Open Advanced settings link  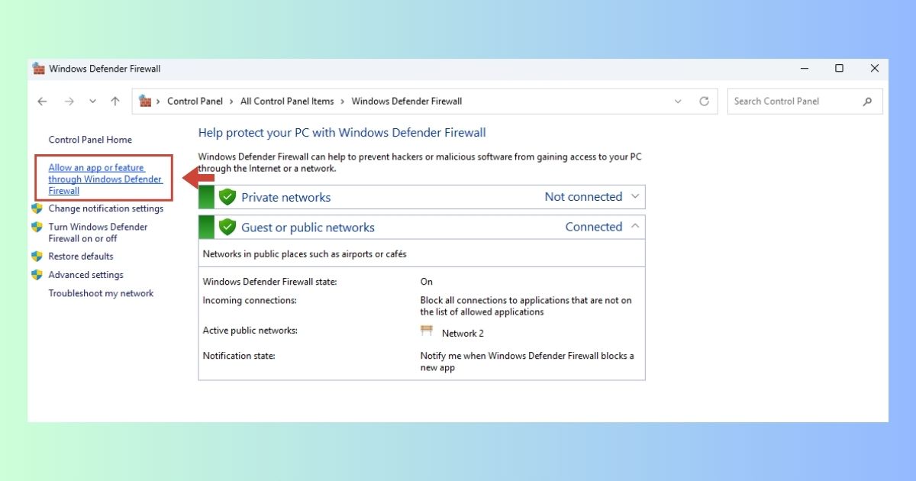pos(85,275)
